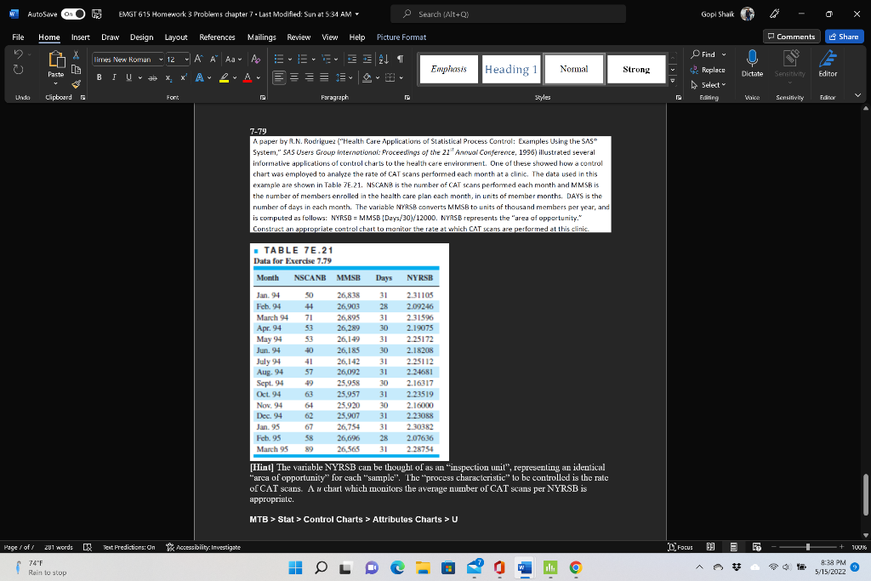
Task: Show paragraph marks pilcrow icon
Action: pos(400,59)
